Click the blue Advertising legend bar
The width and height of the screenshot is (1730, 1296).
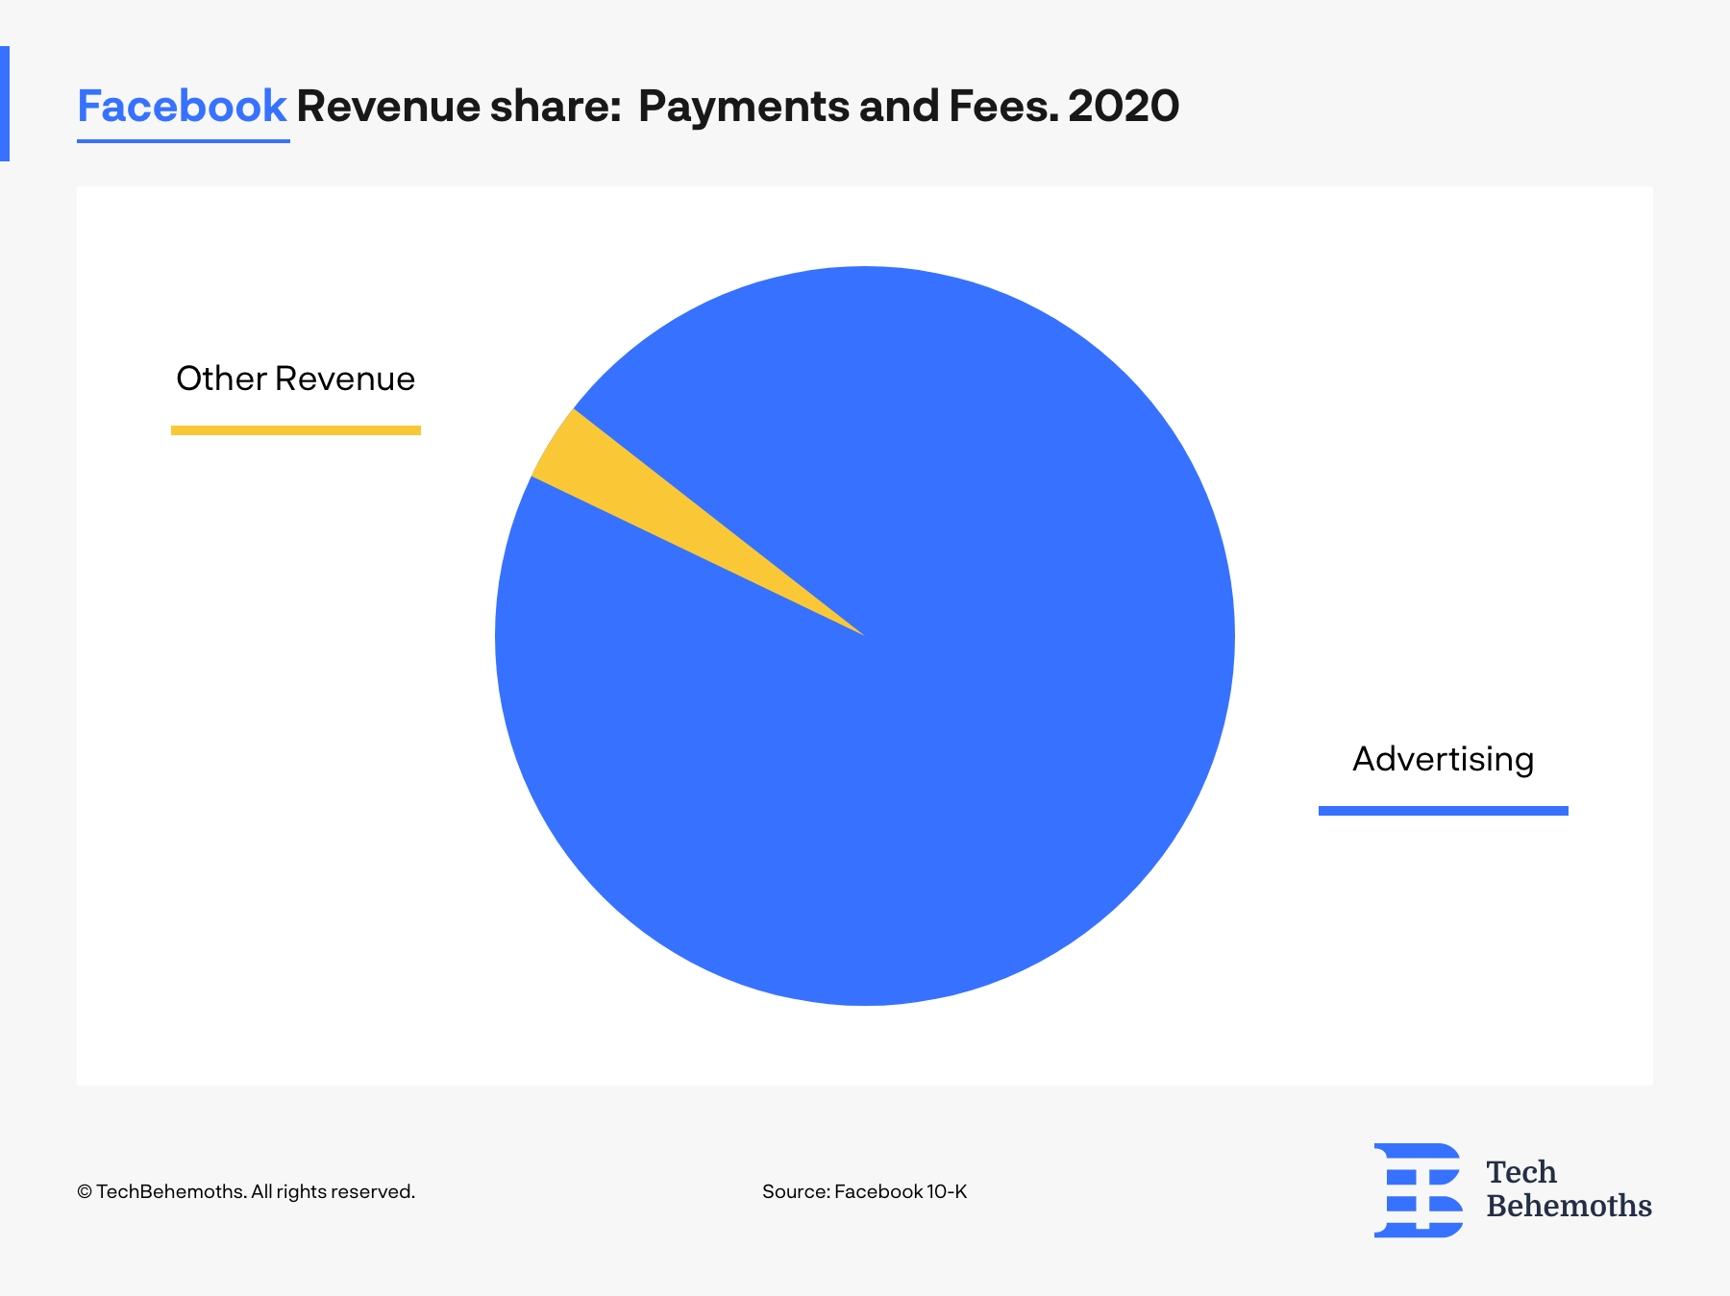1444,811
